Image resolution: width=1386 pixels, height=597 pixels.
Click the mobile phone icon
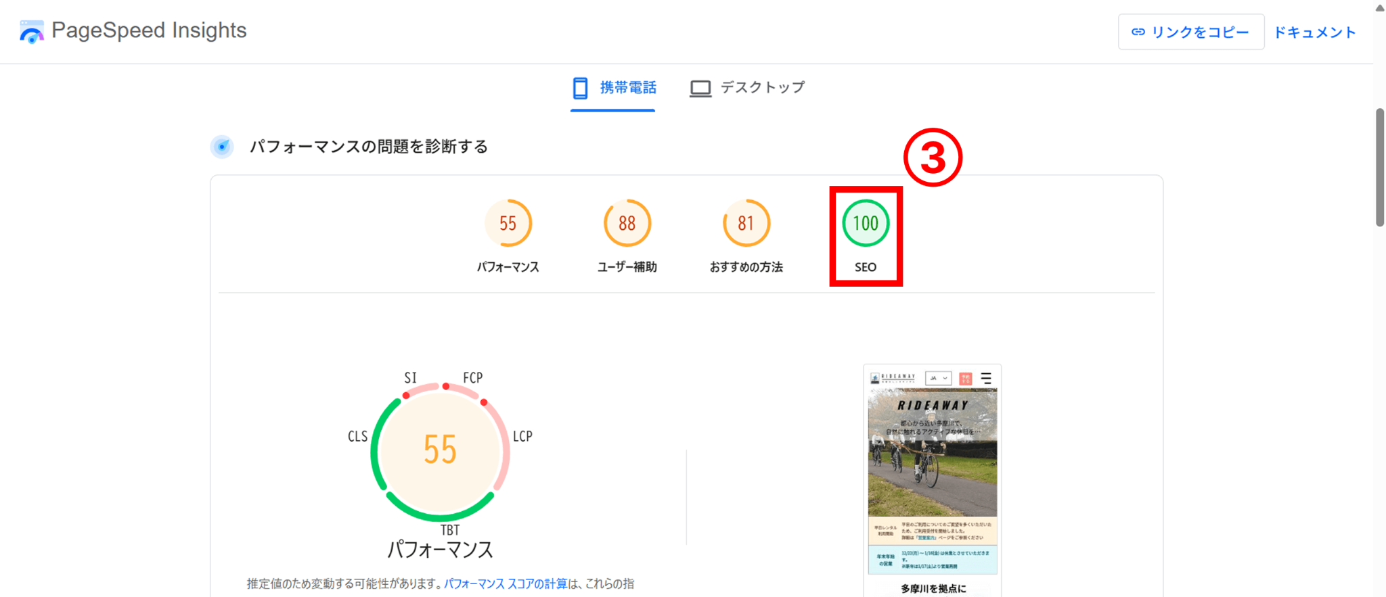tap(580, 88)
